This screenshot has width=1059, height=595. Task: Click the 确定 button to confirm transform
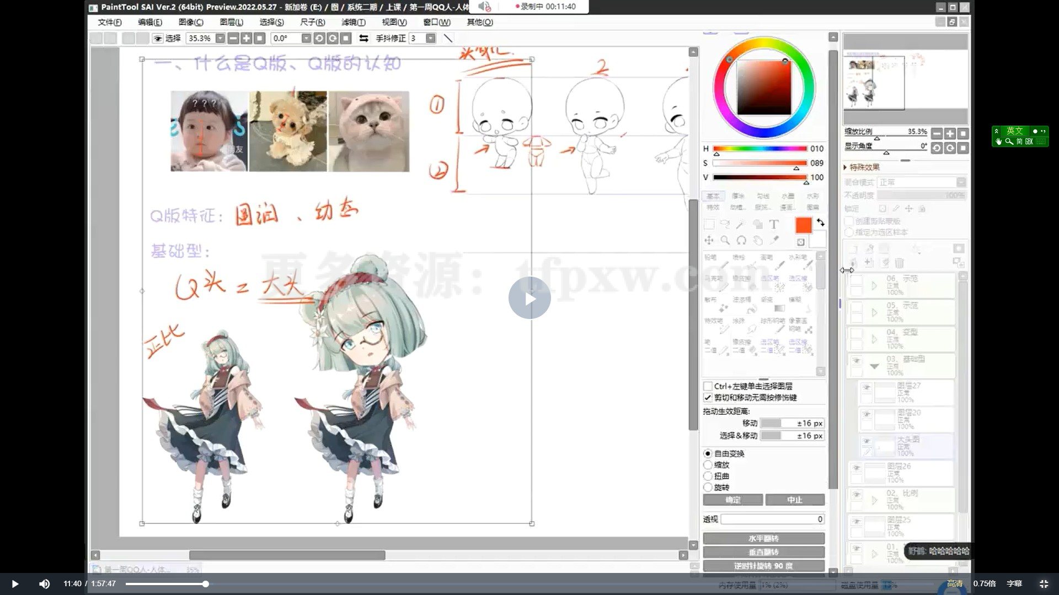click(732, 500)
